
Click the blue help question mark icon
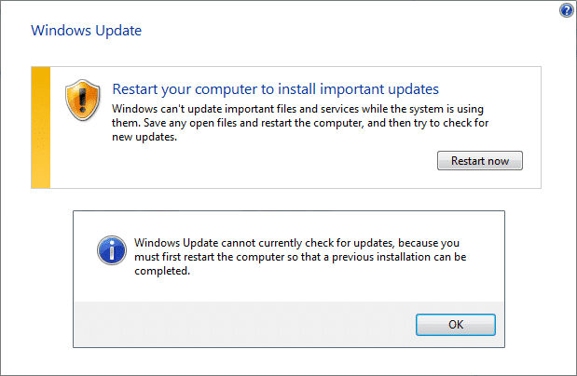click(566, 10)
